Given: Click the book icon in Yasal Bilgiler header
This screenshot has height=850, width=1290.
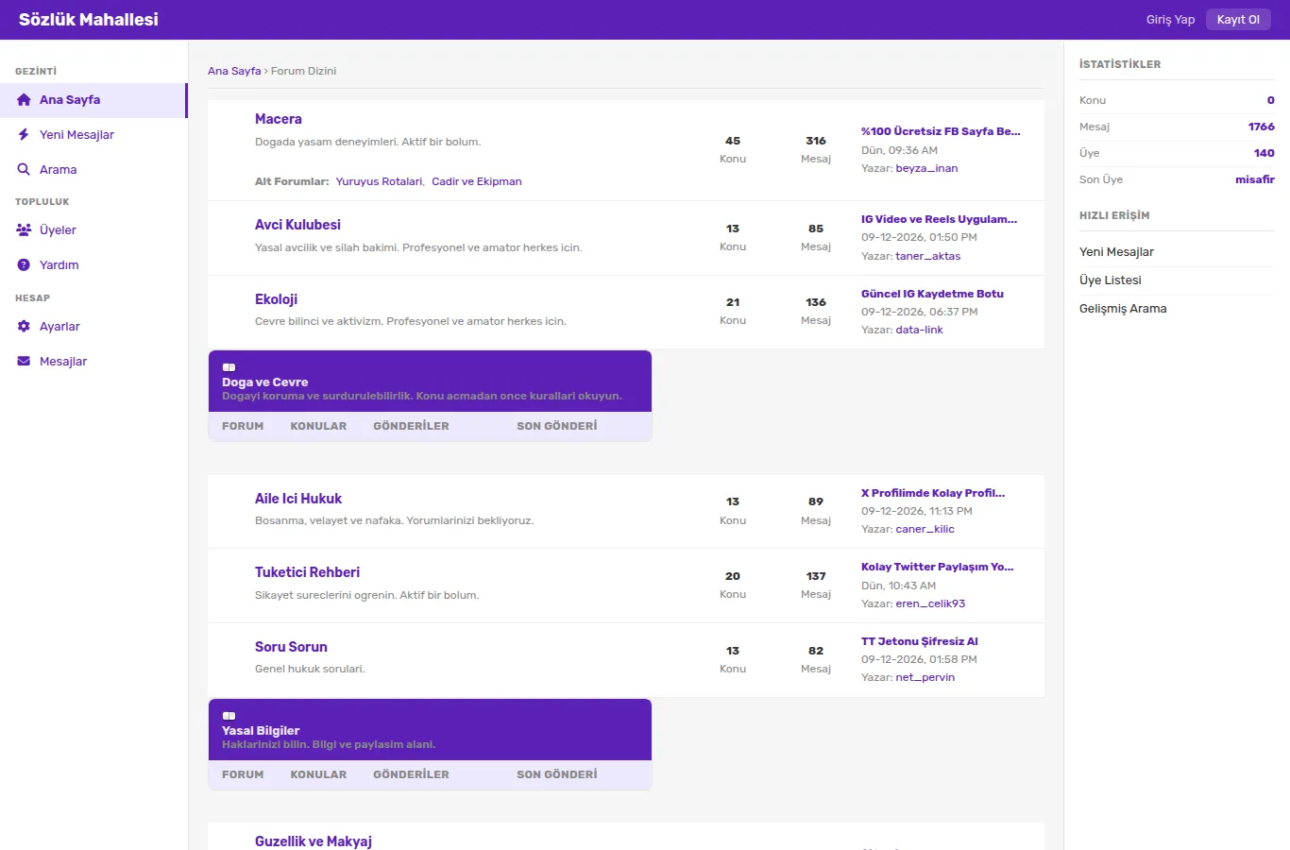Looking at the screenshot, I should (x=229, y=716).
